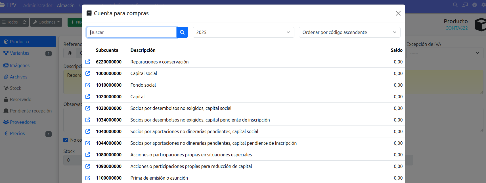The width and height of the screenshot is (486, 183).
Task: Open external link for subcuenta 1080000000
Action: [88, 155]
